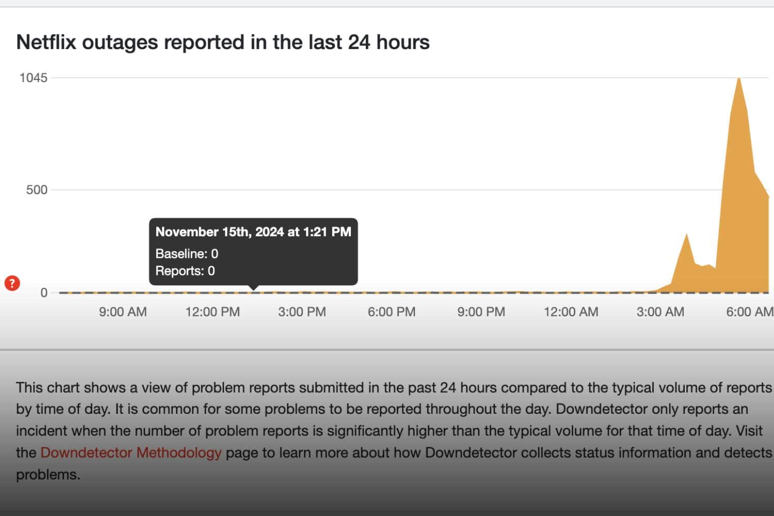Click the 500 value on the y-axis
Image resolution: width=774 pixels, height=516 pixels.
pos(37,190)
